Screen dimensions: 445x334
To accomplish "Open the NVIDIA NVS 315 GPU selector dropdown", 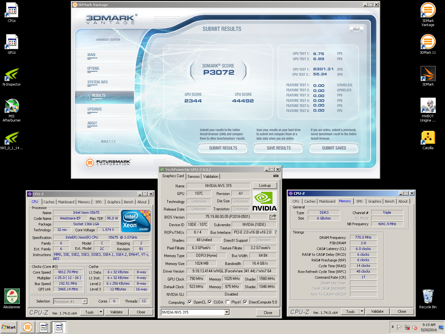I will coord(227,312).
